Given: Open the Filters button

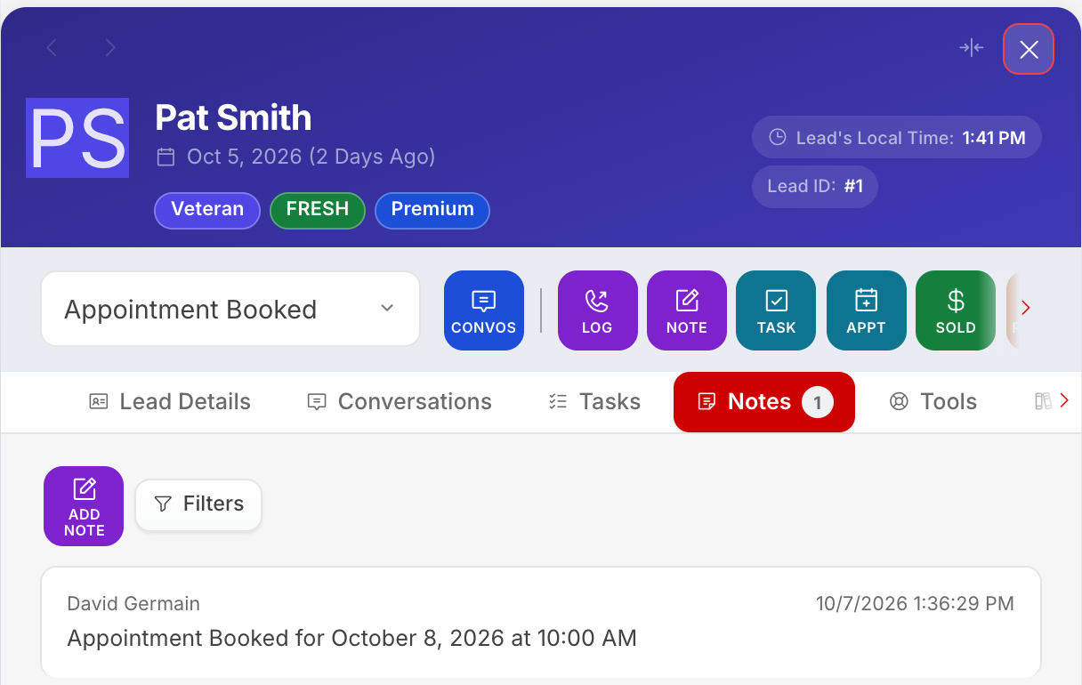Looking at the screenshot, I should point(198,504).
